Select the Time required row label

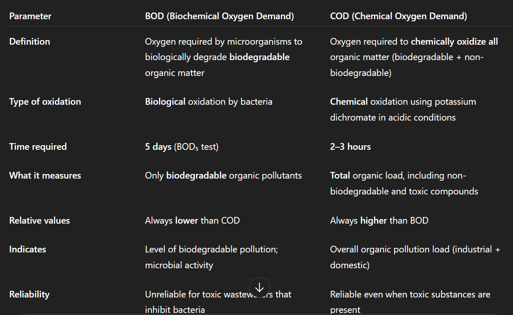click(38, 146)
